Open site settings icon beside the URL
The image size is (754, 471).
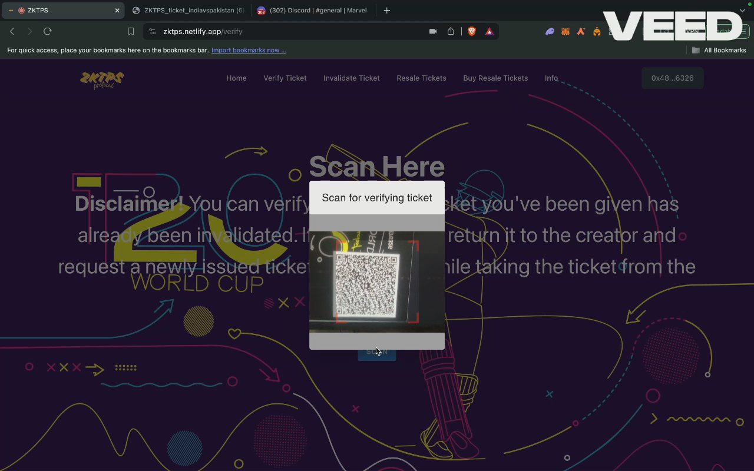(x=153, y=31)
